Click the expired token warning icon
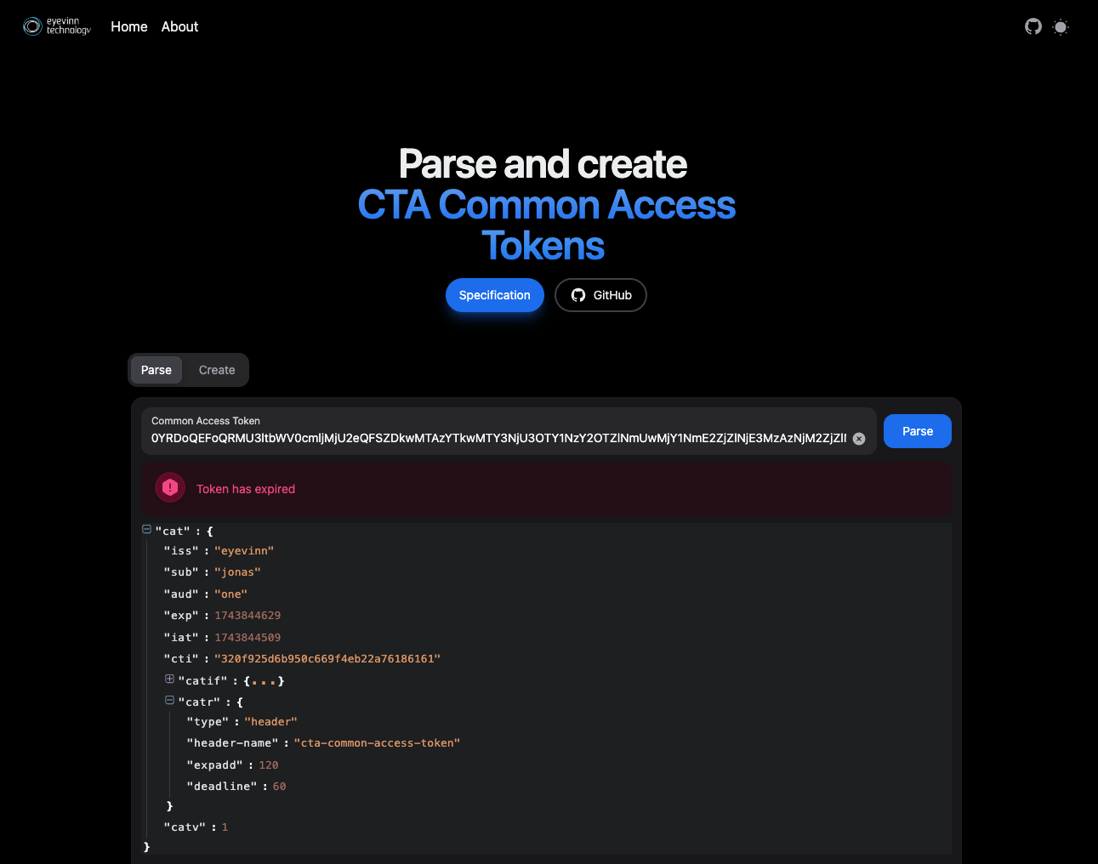Viewport: 1098px width, 864px height. pos(170,487)
